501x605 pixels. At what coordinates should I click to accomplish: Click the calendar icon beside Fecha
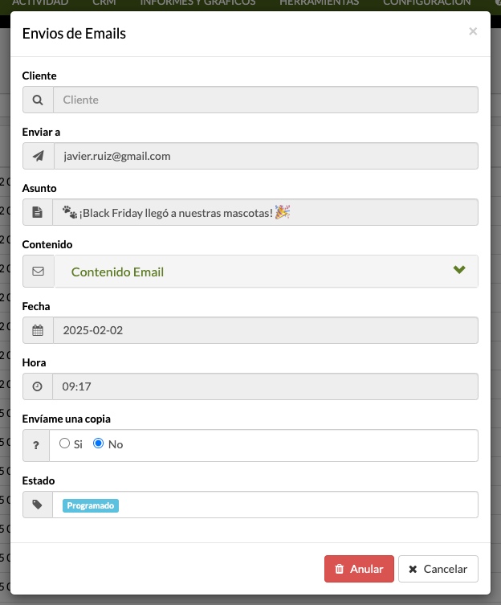coord(38,330)
